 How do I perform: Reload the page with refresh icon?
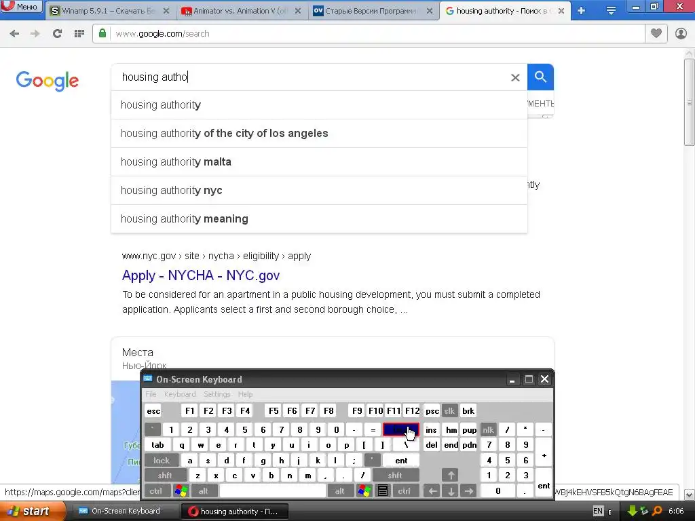tap(57, 34)
